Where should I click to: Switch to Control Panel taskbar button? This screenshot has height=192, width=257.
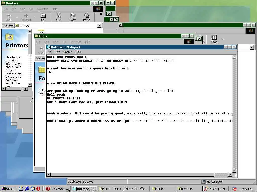[110, 189]
